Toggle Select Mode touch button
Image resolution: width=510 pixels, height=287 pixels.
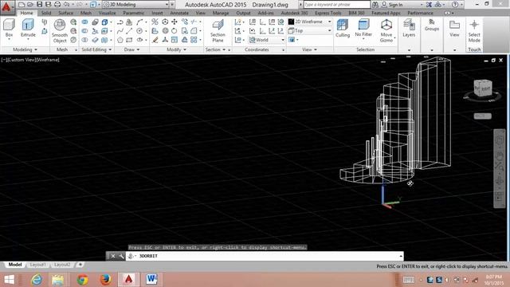[474, 31]
